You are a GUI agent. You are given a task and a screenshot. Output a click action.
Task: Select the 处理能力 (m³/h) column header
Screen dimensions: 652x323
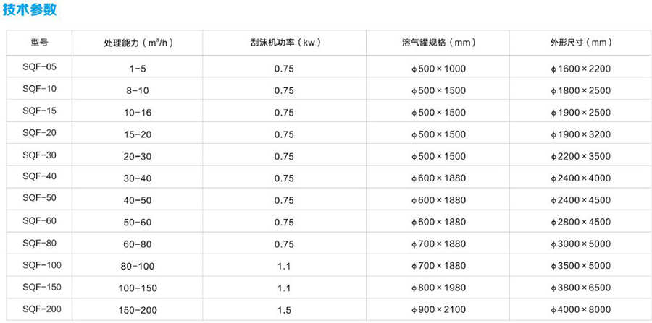137,43
